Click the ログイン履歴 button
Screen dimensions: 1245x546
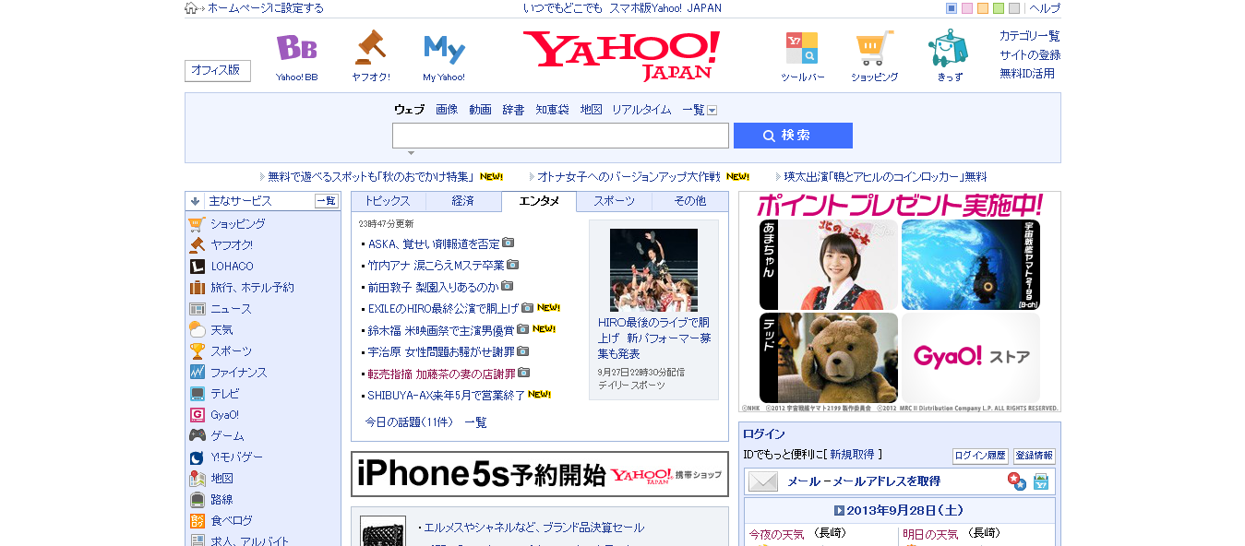coord(980,456)
